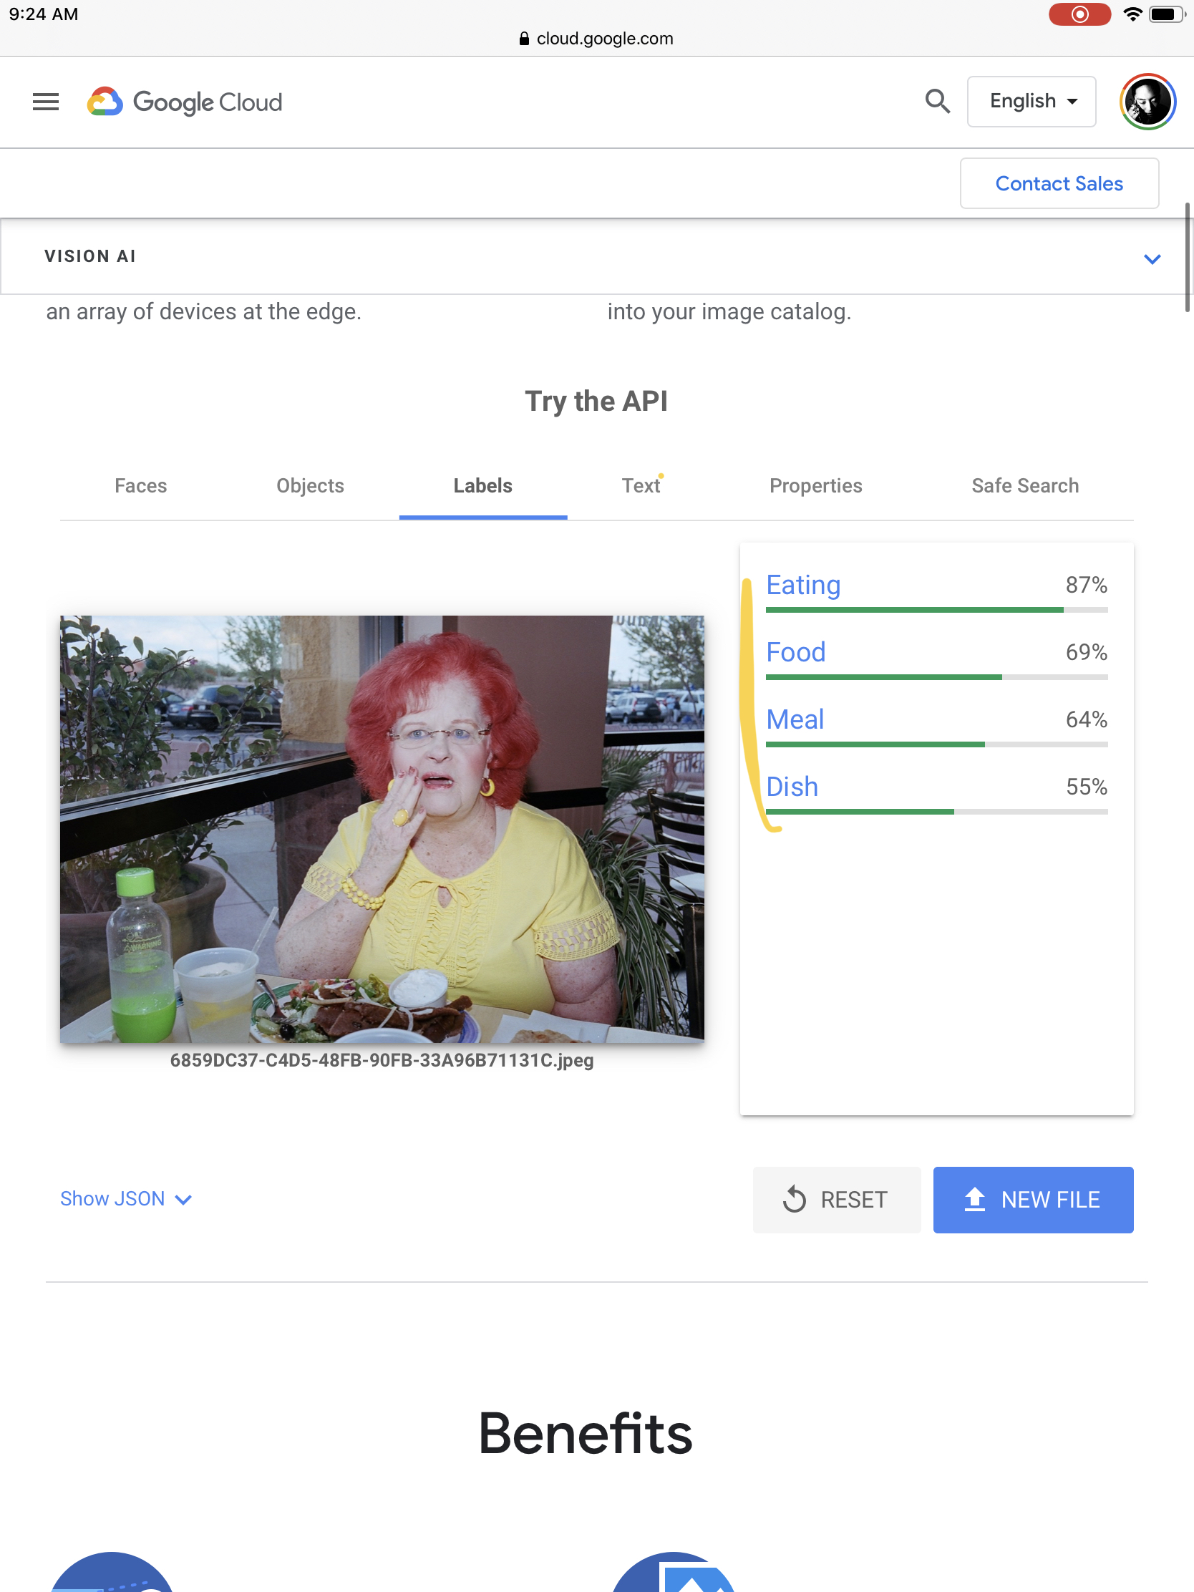Select the Labels tab
This screenshot has width=1194, height=1592.
[483, 486]
